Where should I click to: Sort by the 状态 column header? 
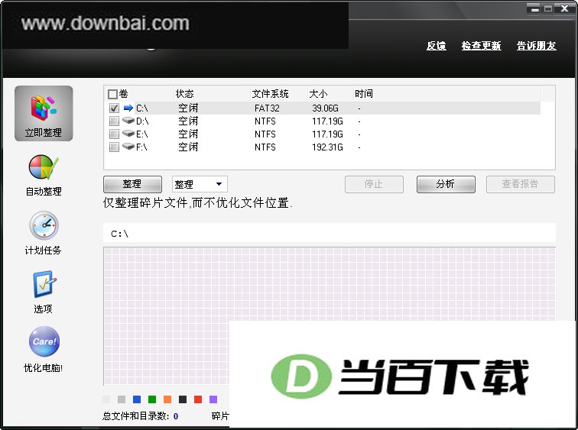[212, 94]
